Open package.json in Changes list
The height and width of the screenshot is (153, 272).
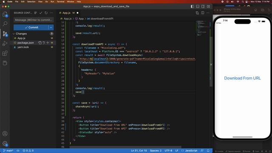(25, 42)
